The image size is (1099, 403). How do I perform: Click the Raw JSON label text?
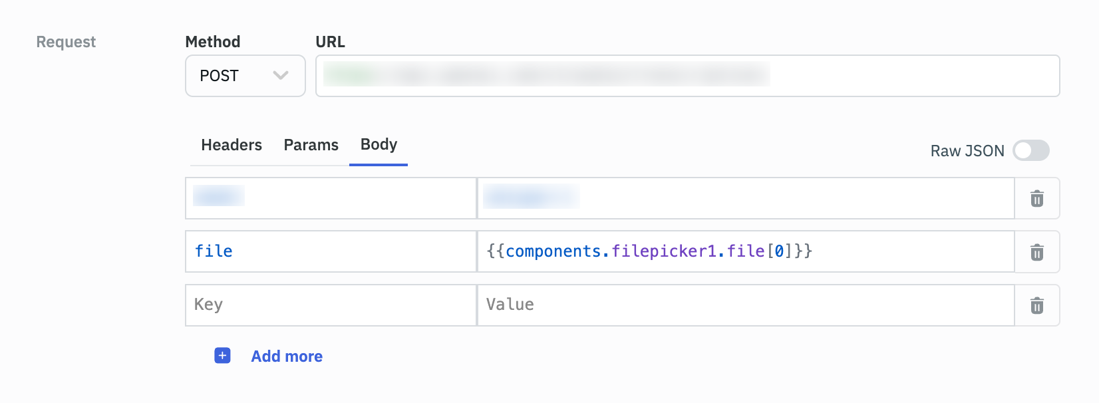967,151
